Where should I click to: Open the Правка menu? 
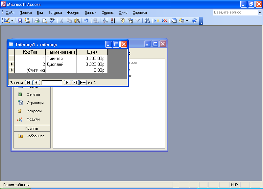(26, 13)
